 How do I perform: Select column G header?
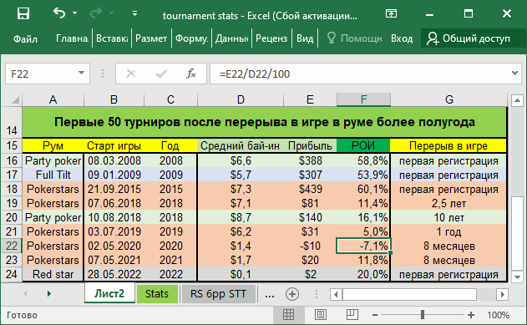[x=449, y=99]
